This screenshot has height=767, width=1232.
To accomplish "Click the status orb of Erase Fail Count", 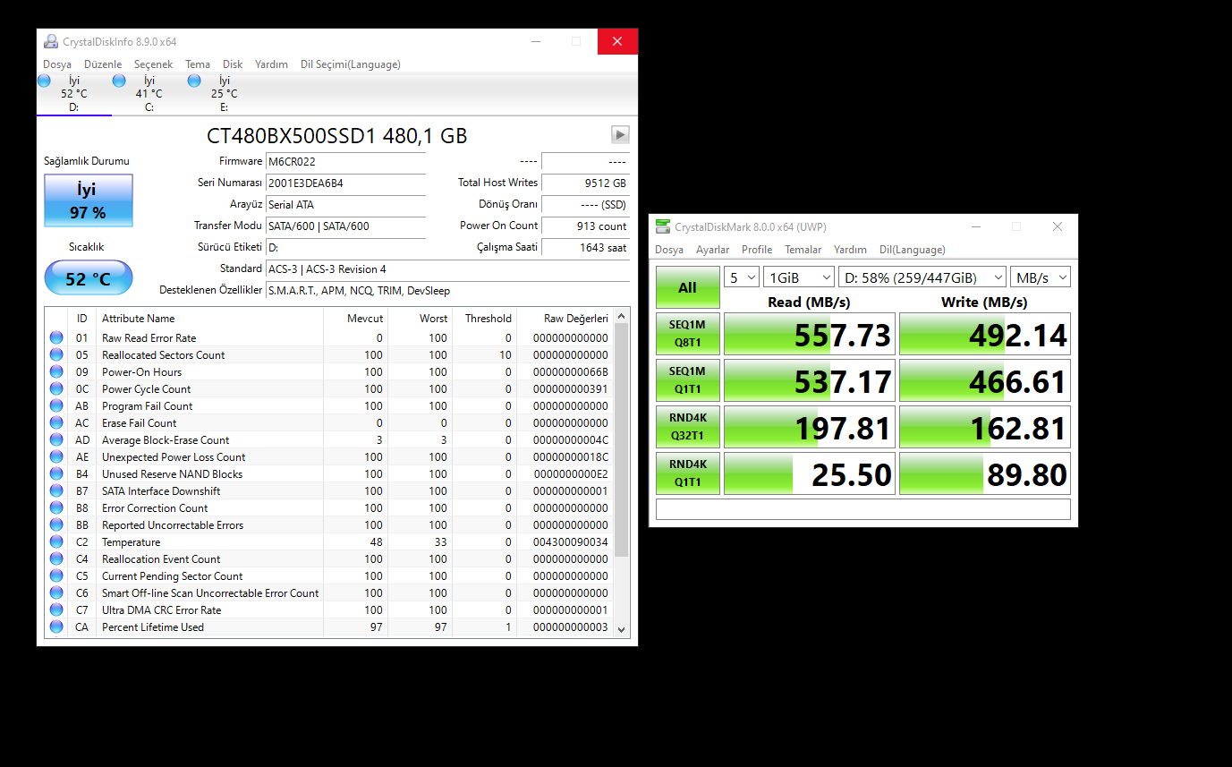I will [56, 422].
